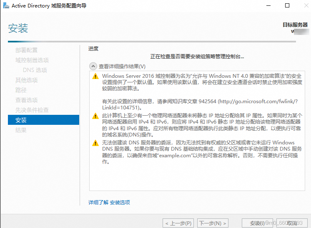
Task: Click the static IP address warning icon
Action: pos(95,116)
